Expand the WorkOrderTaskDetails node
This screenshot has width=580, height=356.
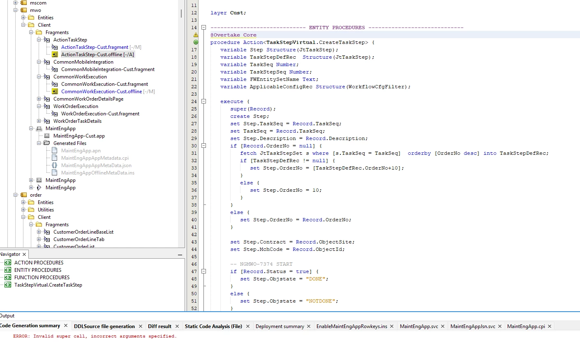coord(39,121)
